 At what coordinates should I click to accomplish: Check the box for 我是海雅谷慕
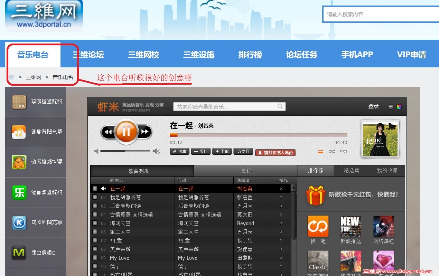(x=95, y=197)
